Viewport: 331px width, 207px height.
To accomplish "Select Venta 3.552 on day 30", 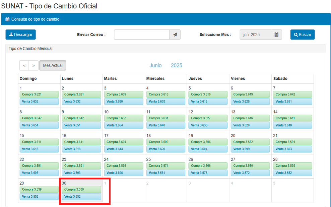I will point(81,196).
